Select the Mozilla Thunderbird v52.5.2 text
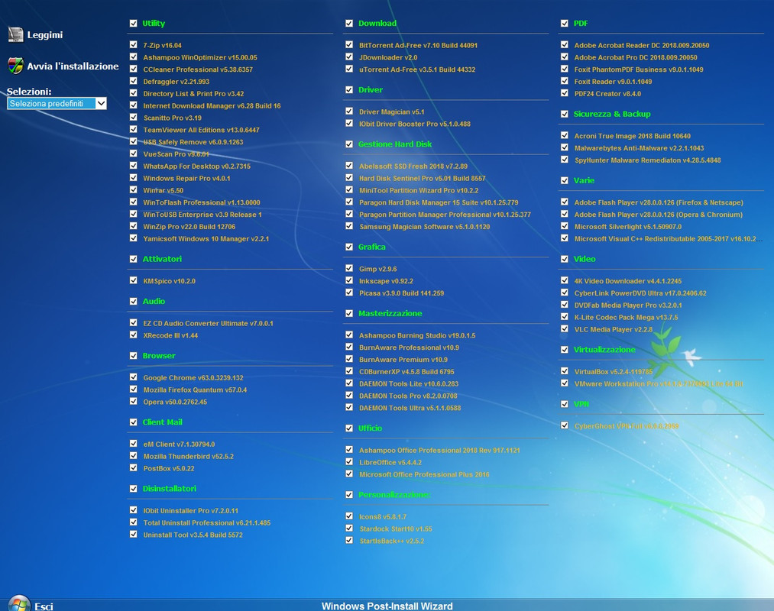774x611 pixels. point(189,457)
